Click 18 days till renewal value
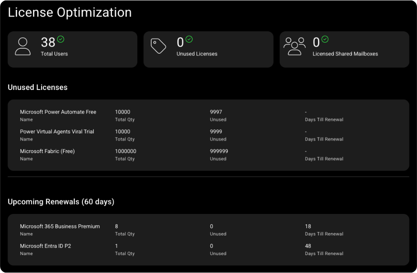 [x=308, y=226]
